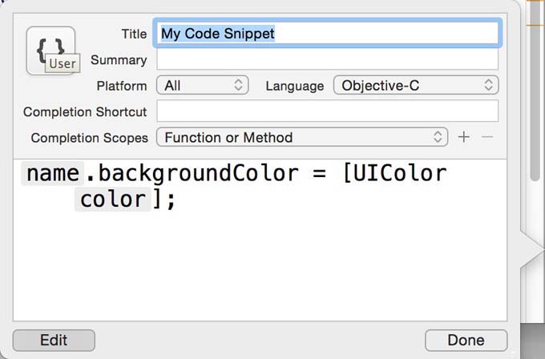Select the color placeholder token in code
The image size is (545, 359).
click(x=112, y=199)
